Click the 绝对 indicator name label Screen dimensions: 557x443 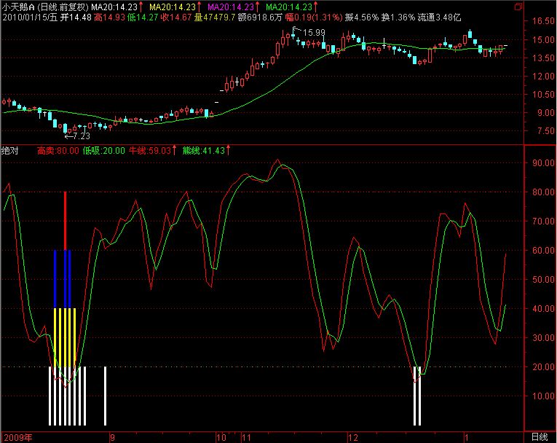[x=10, y=150]
